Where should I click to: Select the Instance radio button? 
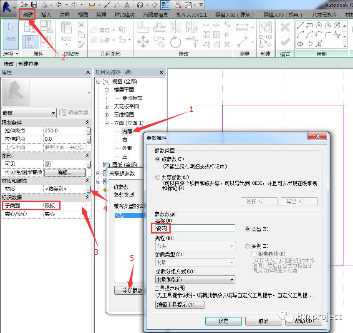(247, 246)
